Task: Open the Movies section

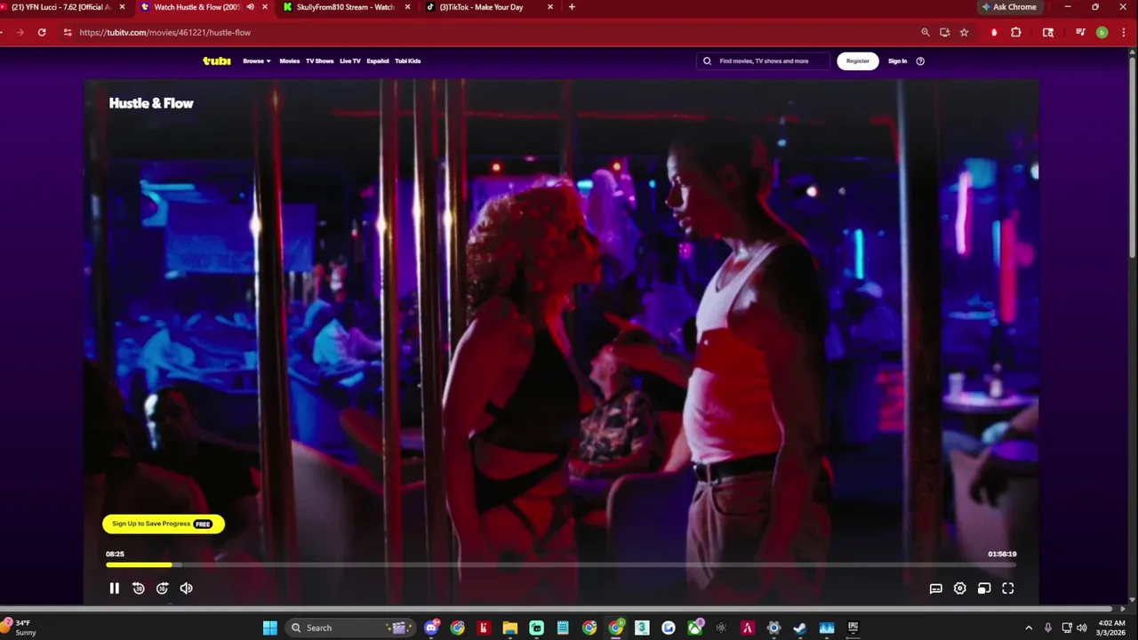Action: point(290,61)
